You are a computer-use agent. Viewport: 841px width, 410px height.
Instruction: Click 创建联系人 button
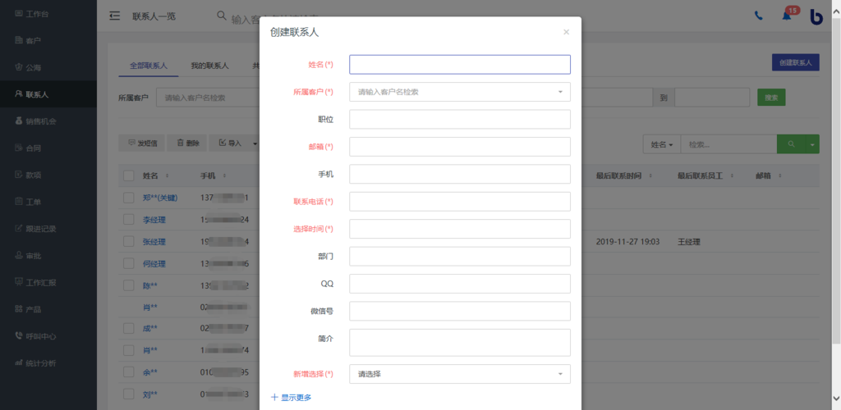click(x=795, y=62)
